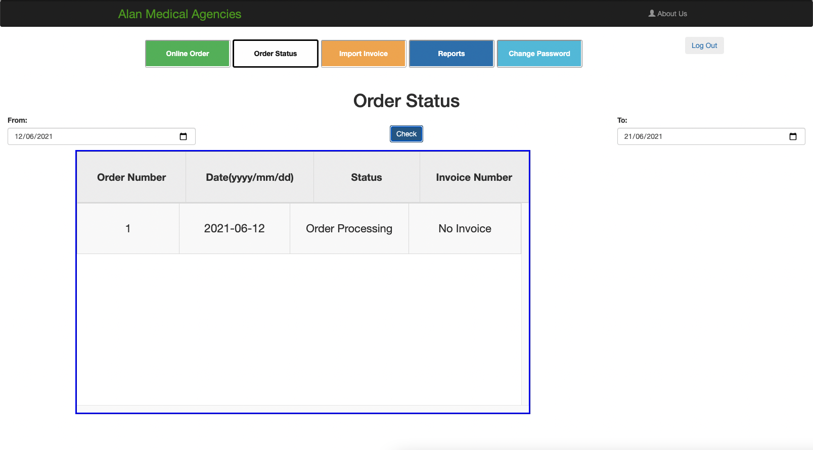Select the Change Password button
813x450 pixels.
539,54
